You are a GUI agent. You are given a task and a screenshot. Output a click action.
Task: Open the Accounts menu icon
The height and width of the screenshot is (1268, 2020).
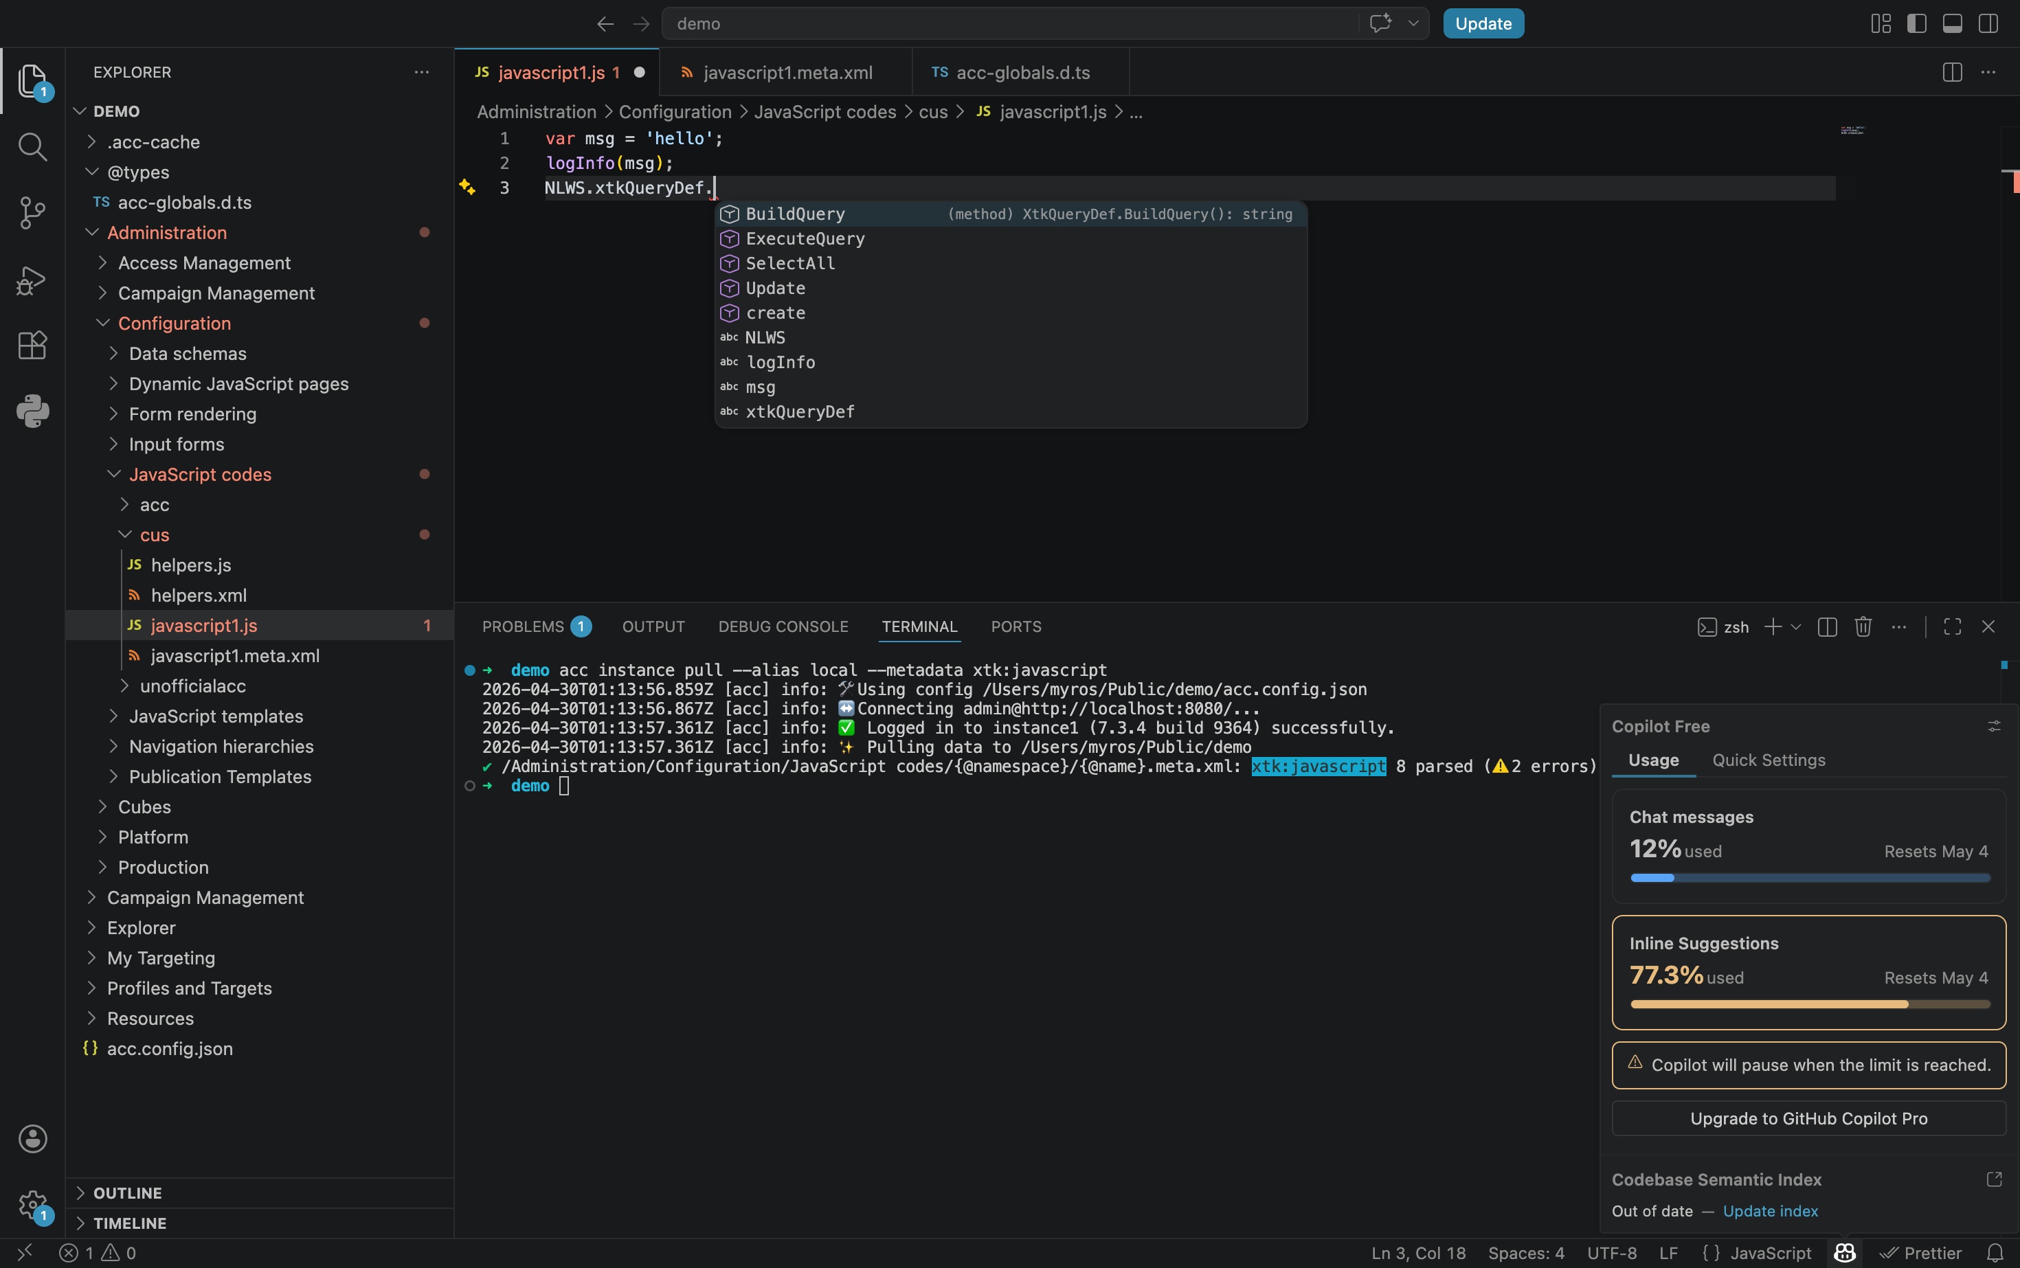click(33, 1139)
